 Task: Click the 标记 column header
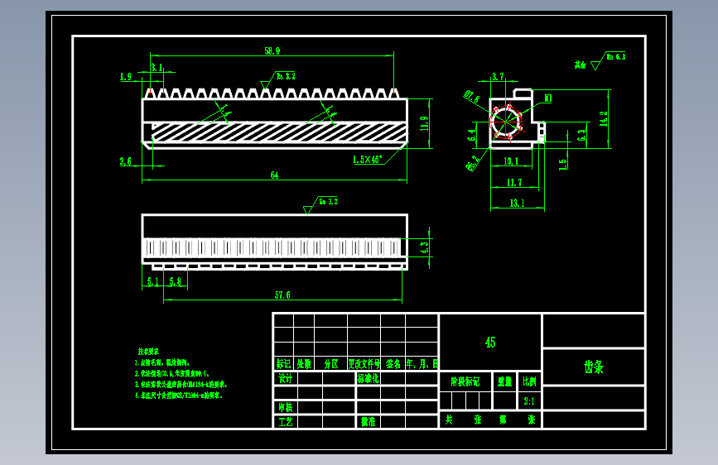tap(283, 364)
